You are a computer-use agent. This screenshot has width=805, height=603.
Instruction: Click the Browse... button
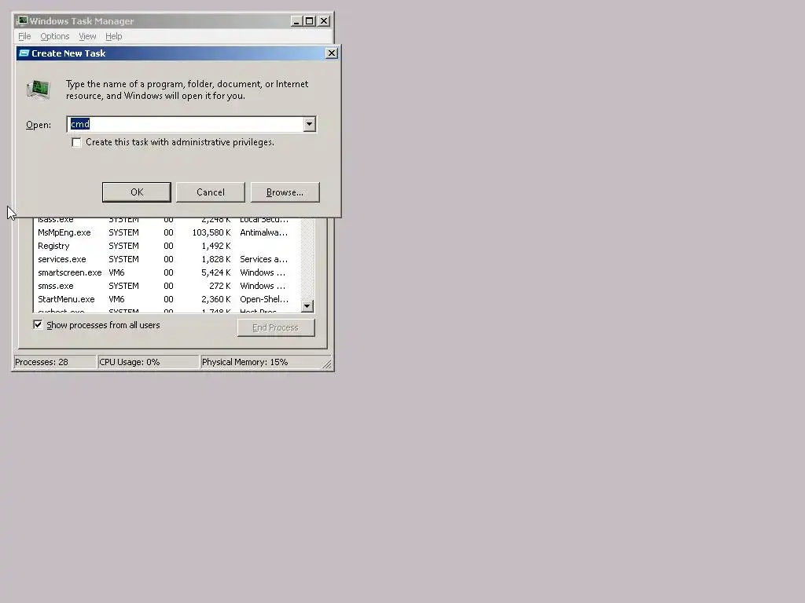285,192
